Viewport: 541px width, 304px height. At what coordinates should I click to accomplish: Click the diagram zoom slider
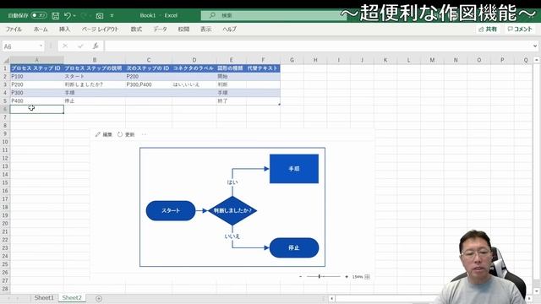323,276
